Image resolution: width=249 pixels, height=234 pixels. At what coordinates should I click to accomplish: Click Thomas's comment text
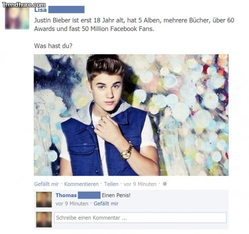coord(116,195)
